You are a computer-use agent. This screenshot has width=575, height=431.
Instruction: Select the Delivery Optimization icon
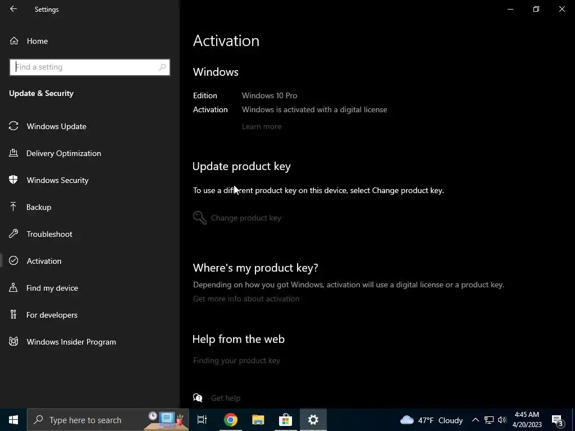click(x=13, y=153)
